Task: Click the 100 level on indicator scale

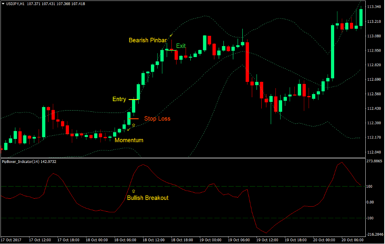Action: pyautogui.click(x=370, y=186)
